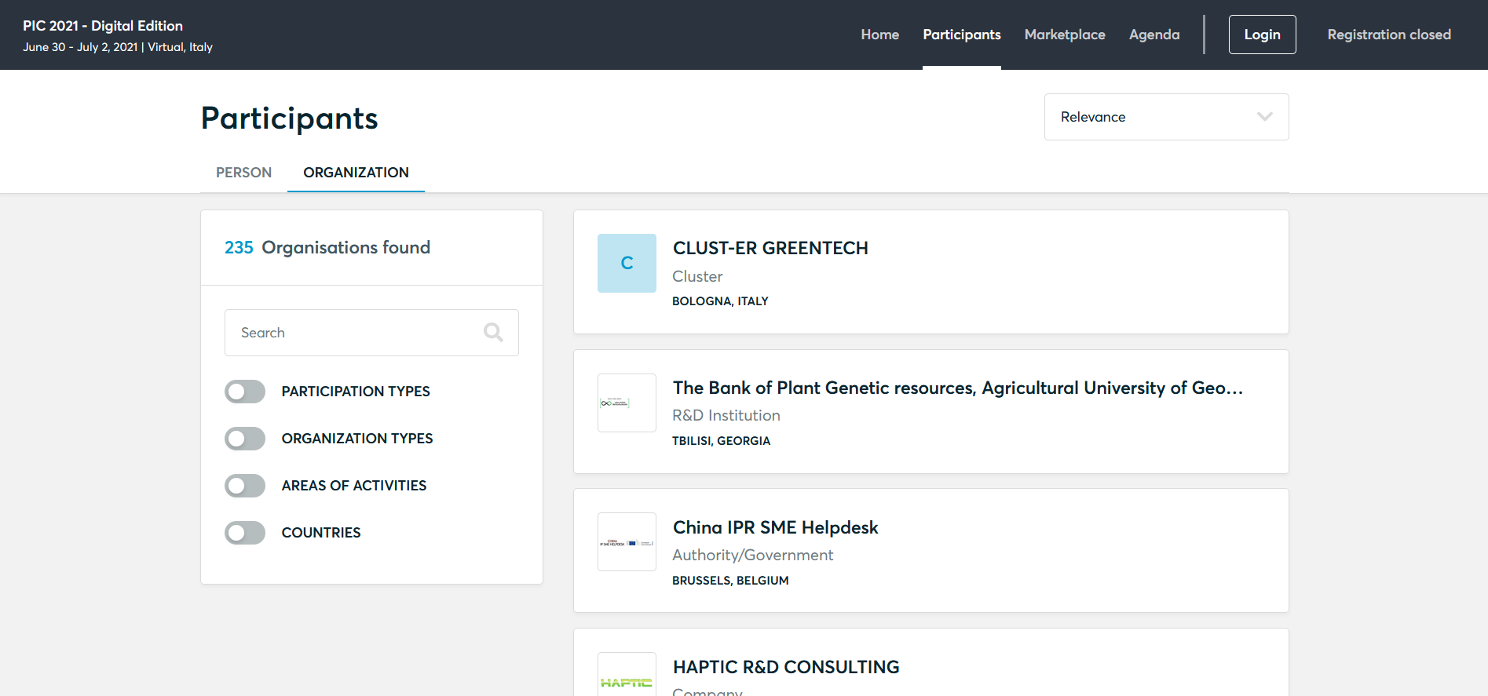Click the COUNTRIES label

[x=321, y=533]
